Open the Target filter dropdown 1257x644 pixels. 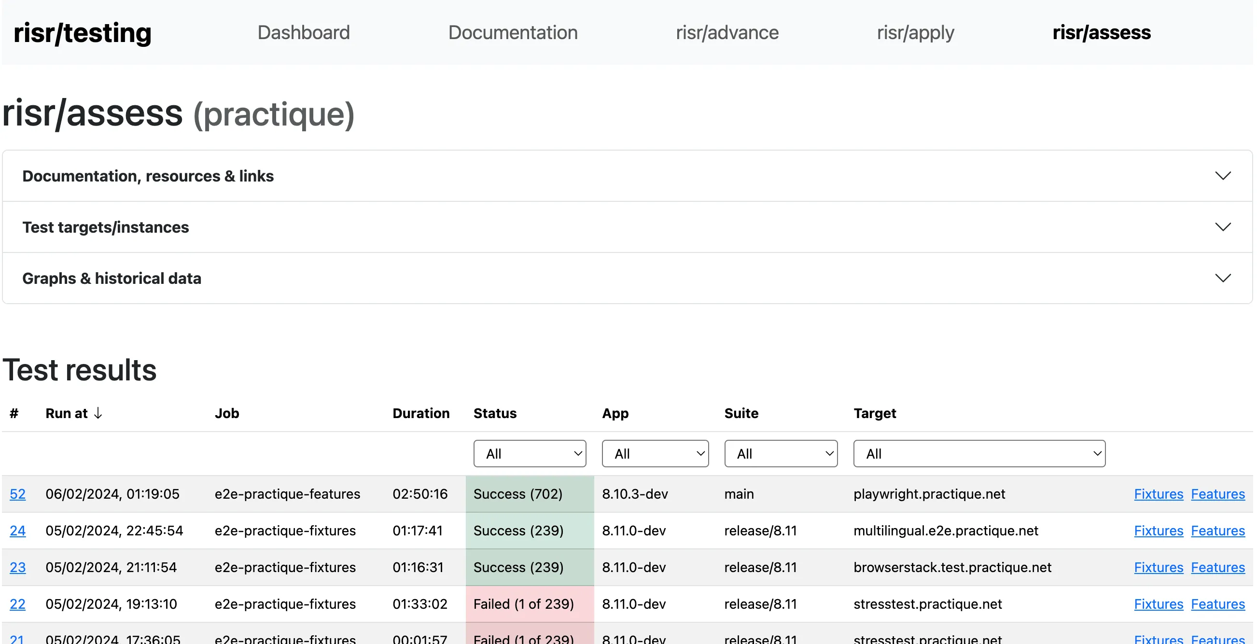click(x=979, y=454)
